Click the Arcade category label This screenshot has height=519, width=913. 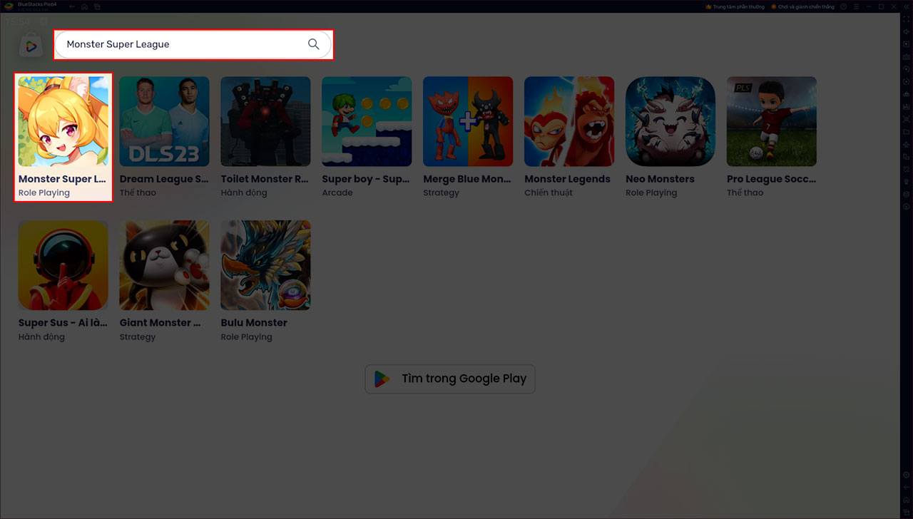tap(337, 193)
